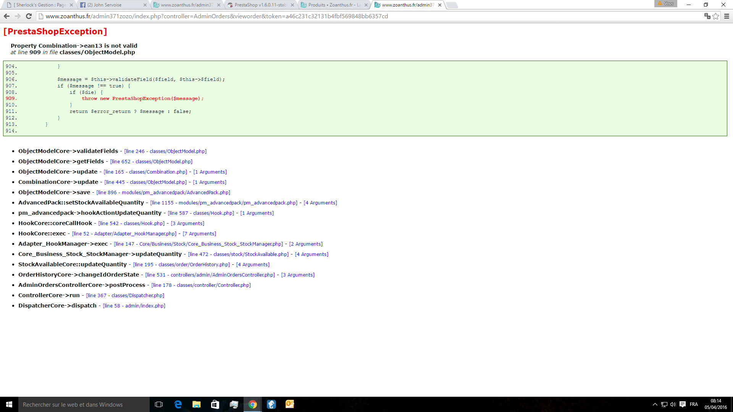Viewport: 733px width, 412px height.
Task: Open line 531 AdminOrdersController.php link
Action: click(x=210, y=275)
